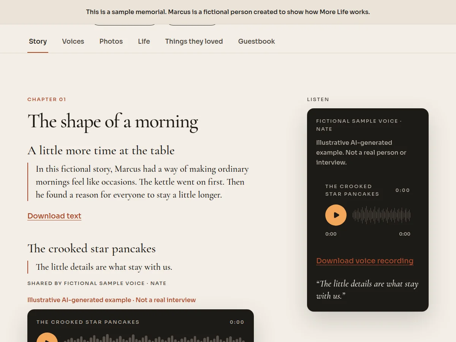Open the Things they loved tab
456x342 pixels.
pos(194,41)
